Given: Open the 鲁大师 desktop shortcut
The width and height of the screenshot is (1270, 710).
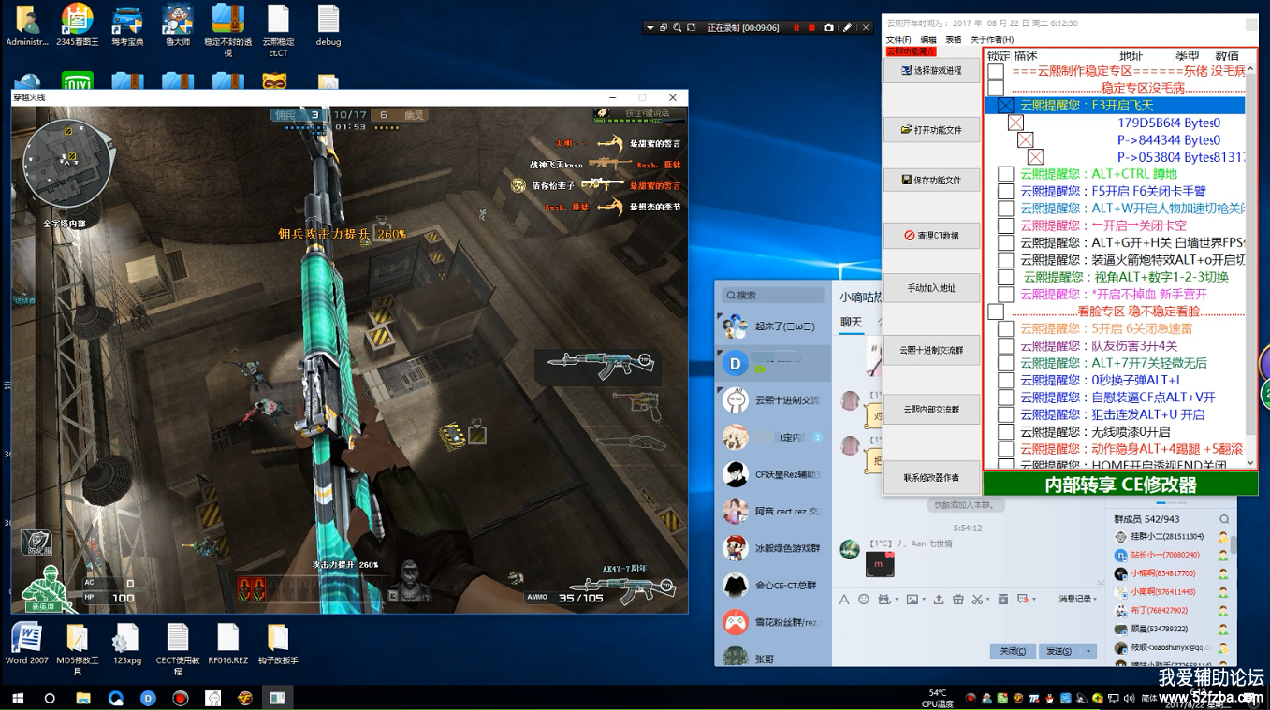Looking at the screenshot, I should 177,25.
